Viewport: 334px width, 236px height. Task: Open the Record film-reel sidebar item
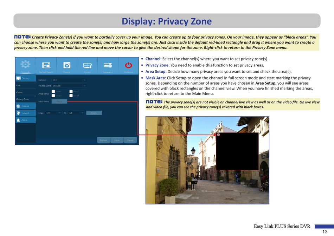coord(26,106)
